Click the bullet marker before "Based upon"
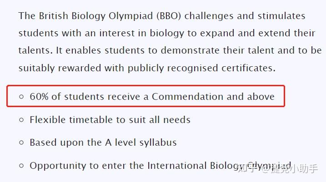326x182 pixels. (x=21, y=143)
